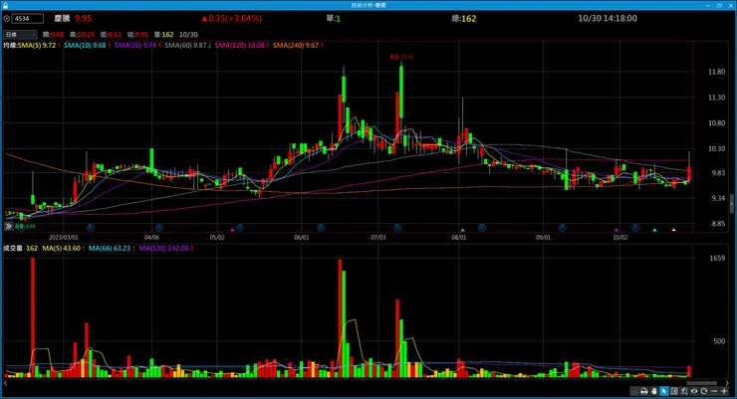Click the stock symbol field showing 4534
The height and width of the screenshot is (399, 737).
tap(28, 18)
